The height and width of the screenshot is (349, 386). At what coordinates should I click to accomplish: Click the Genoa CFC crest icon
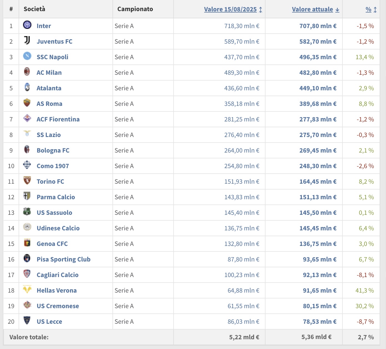click(27, 243)
